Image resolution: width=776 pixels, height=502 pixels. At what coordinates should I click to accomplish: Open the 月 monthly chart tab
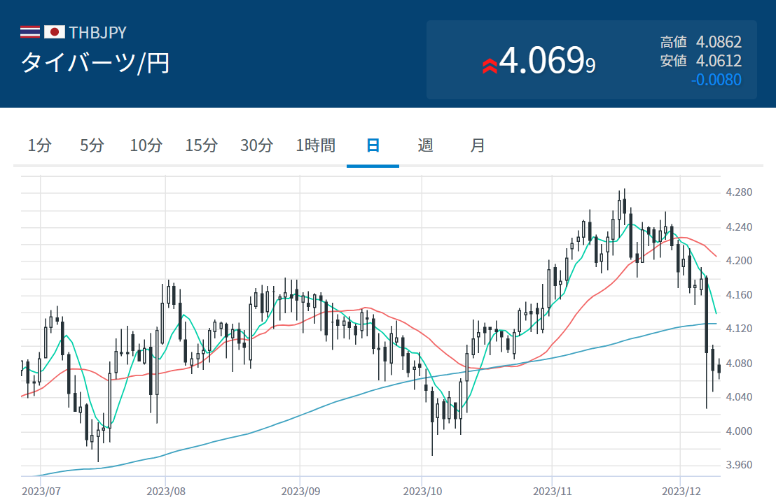477,145
